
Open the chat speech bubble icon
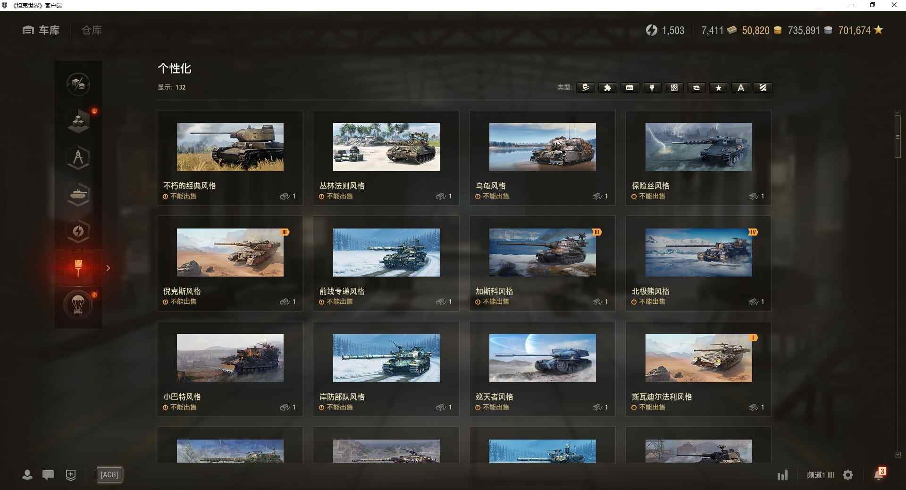(x=48, y=475)
